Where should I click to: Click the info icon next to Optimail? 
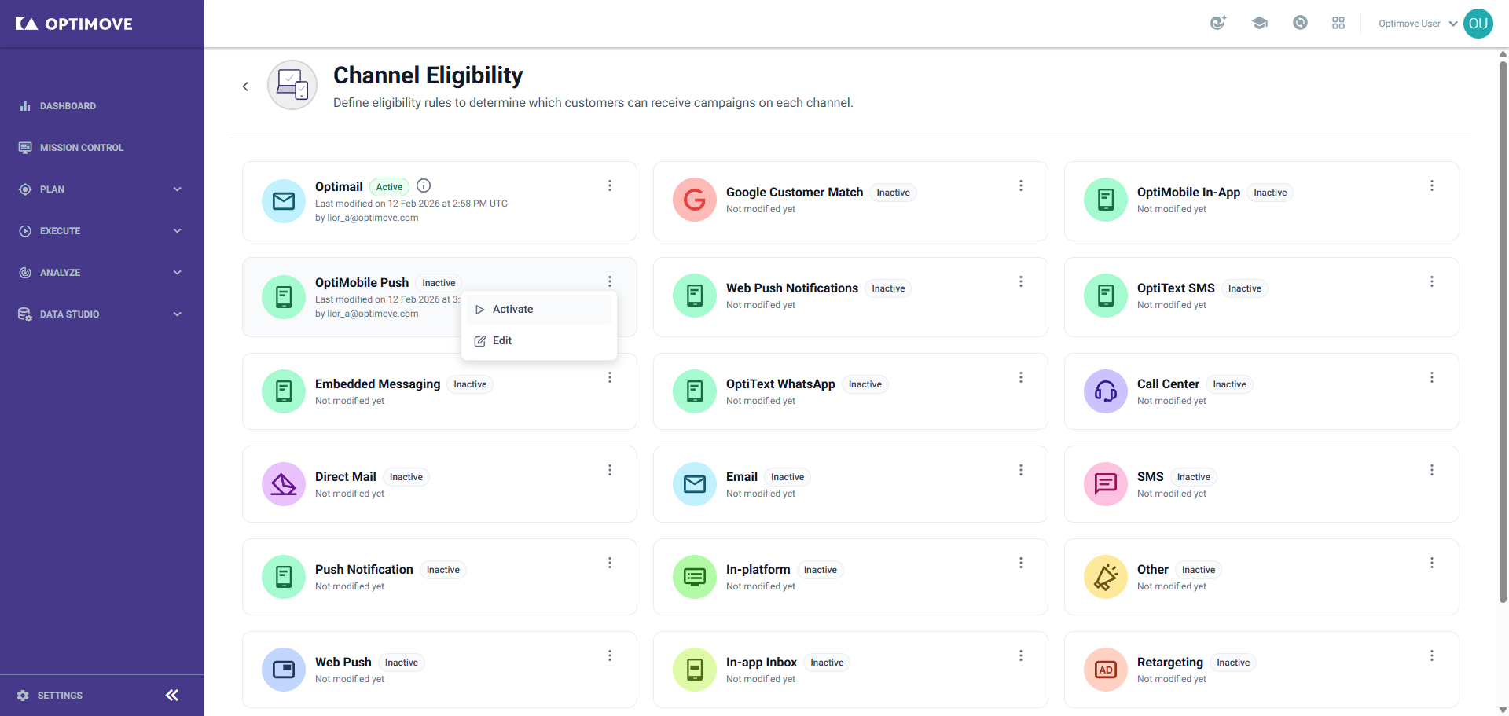424,185
